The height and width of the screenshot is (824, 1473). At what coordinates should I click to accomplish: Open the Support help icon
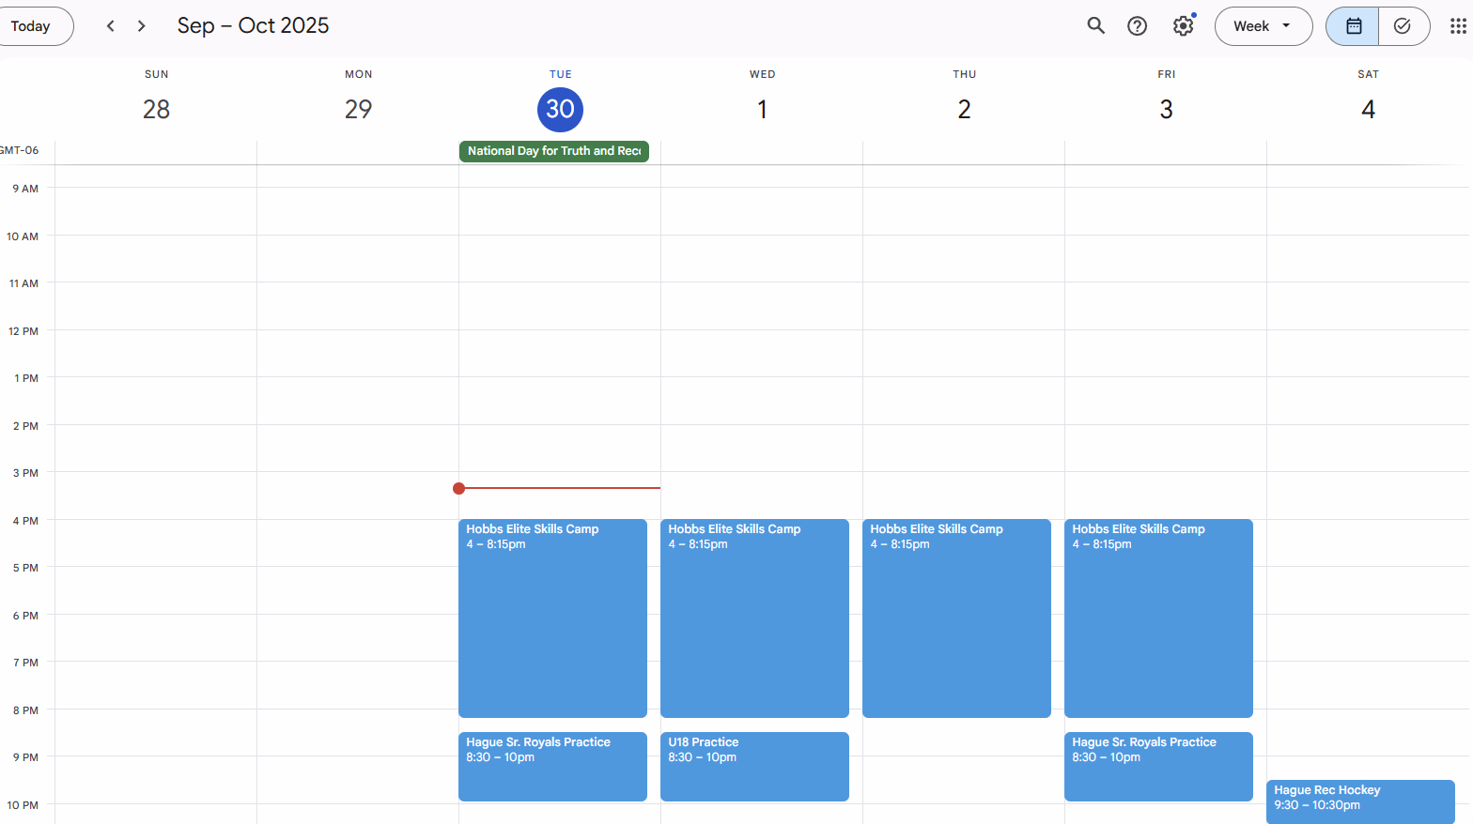tap(1137, 26)
